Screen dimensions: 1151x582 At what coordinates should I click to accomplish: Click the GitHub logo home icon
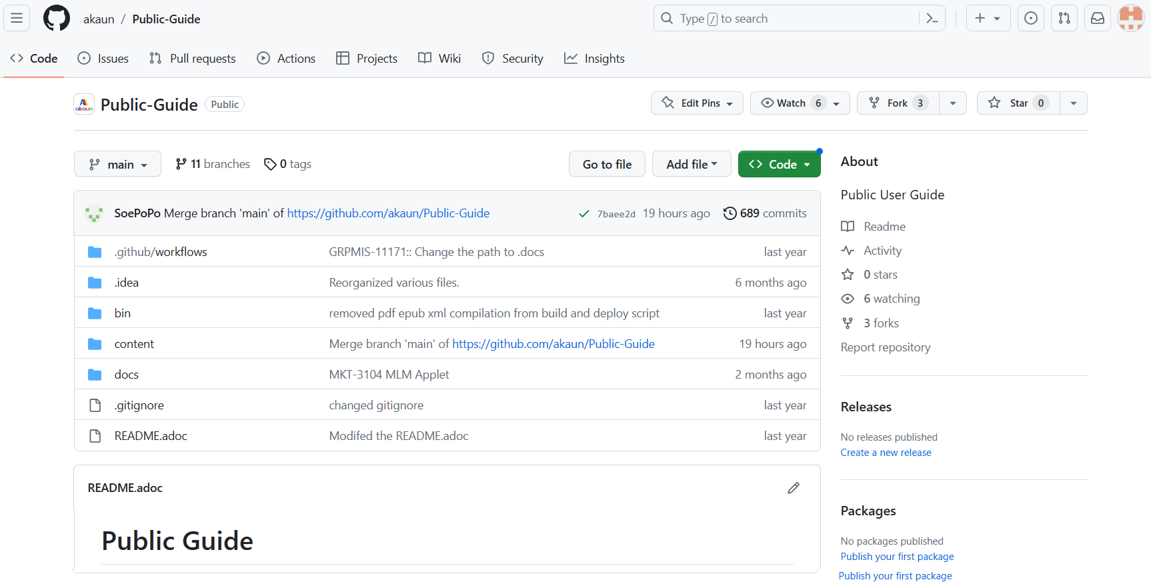coord(57,19)
